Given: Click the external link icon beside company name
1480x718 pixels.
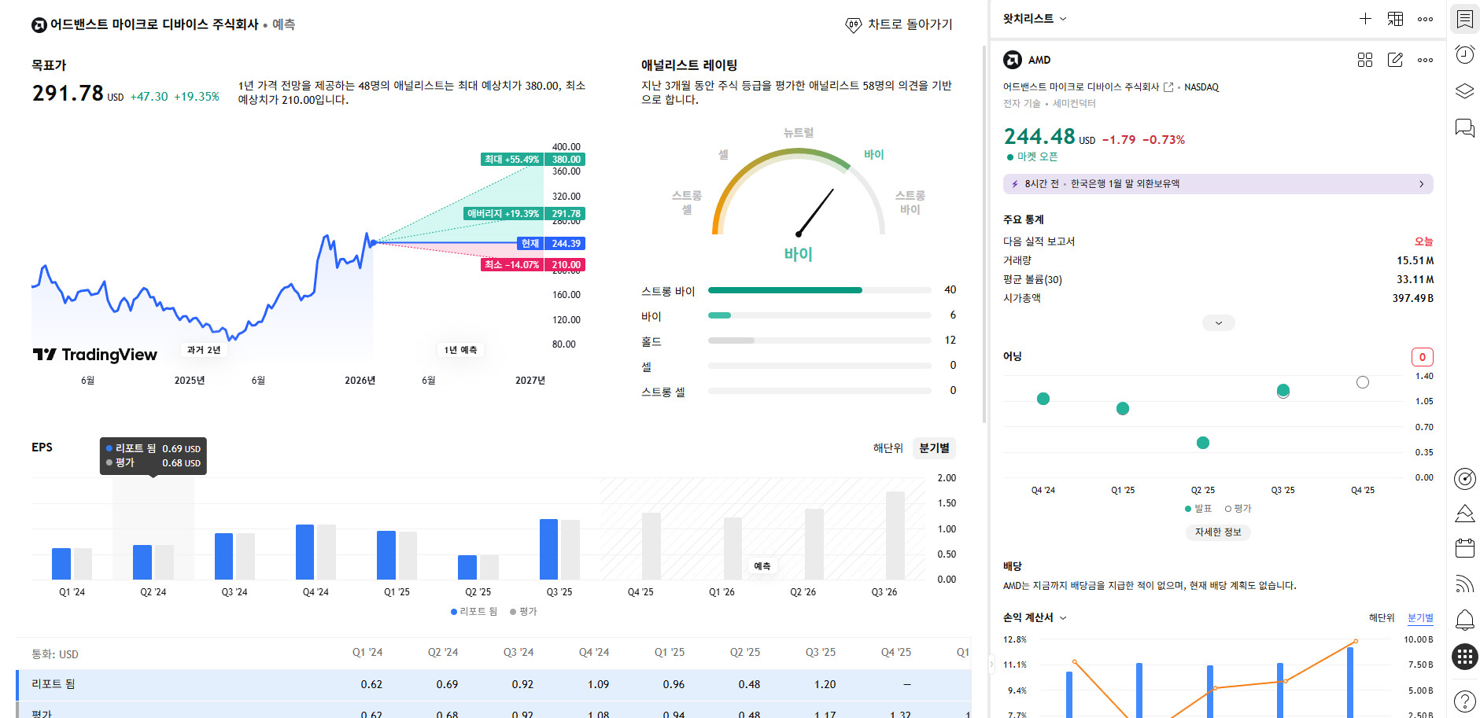Looking at the screenshot, I should point(1168,87).
